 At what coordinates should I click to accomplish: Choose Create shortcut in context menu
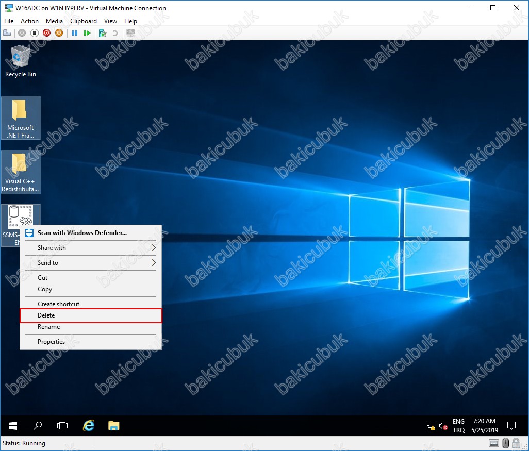click(91, 304)
